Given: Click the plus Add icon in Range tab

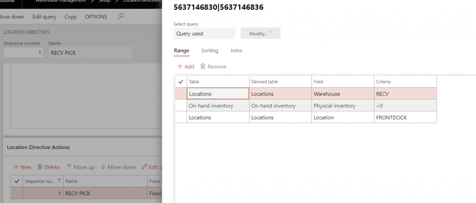Looking at the screenshot, I should (x=180, y=66).
